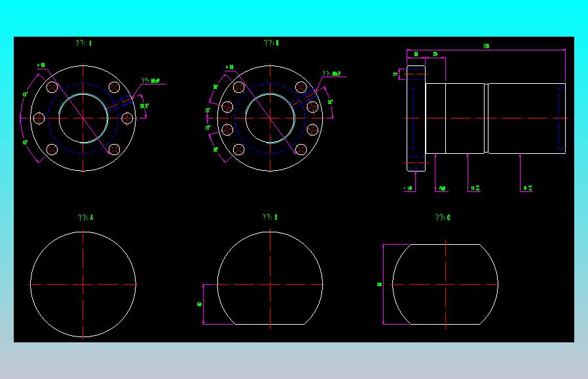Image resolution: width=588 pixels, height=379 pixels.
Task: Select the double-flat outline of section C
Action: [x=445, y=285]
